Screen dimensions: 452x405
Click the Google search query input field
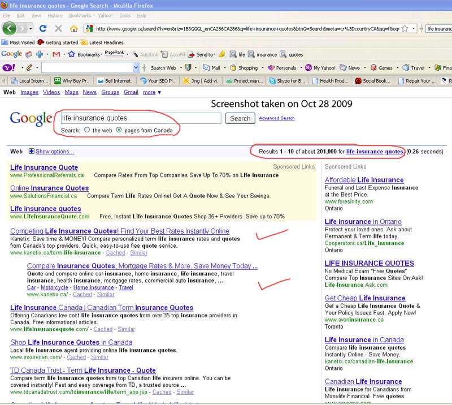(x=141, y=118)
